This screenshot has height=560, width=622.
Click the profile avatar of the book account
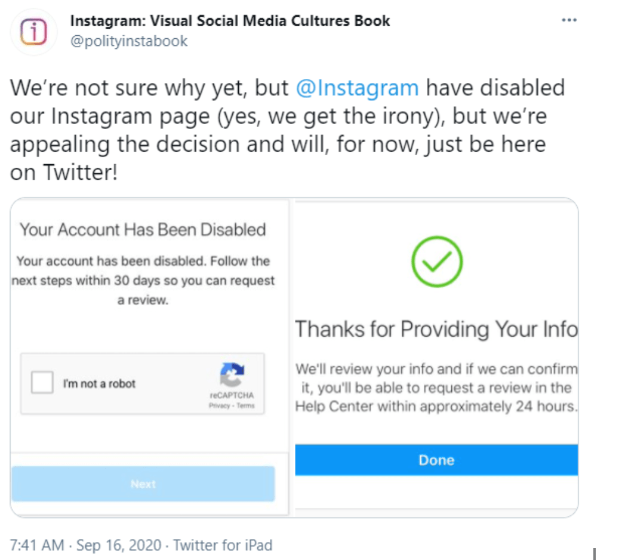pyautogui.click(x=33, y=32)
